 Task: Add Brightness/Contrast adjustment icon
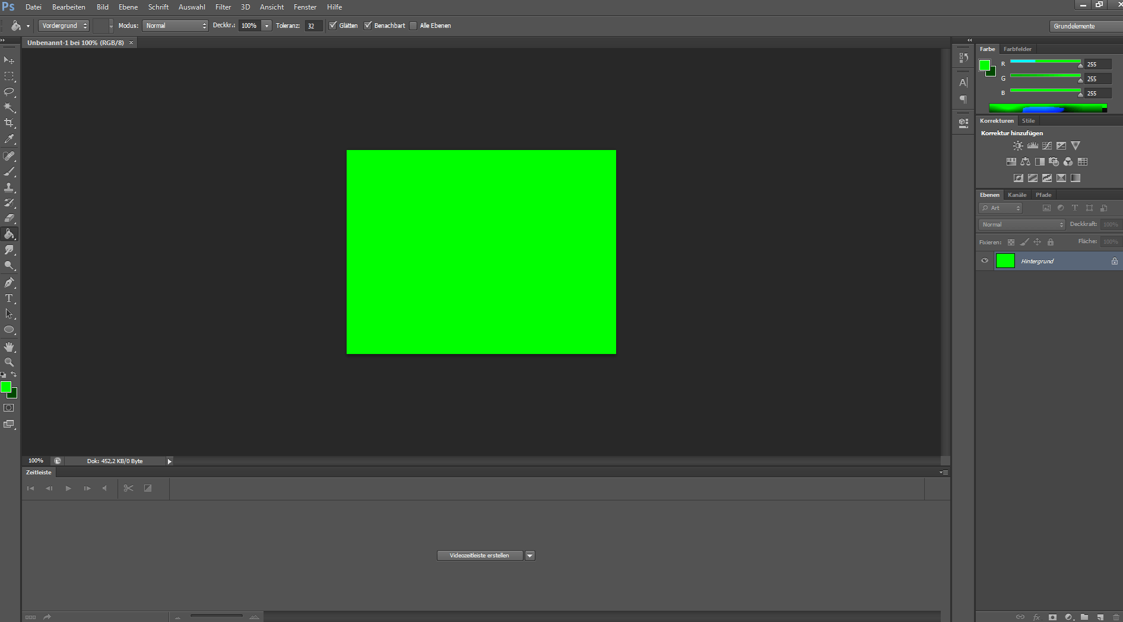pos(1018,146)
